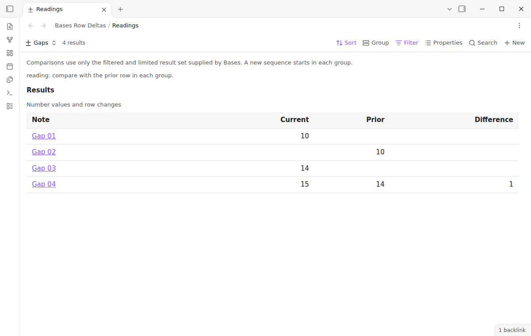This screenshot has width=531, height=336.
Task: Open daily note calendar icon
Action: point(10,66)
